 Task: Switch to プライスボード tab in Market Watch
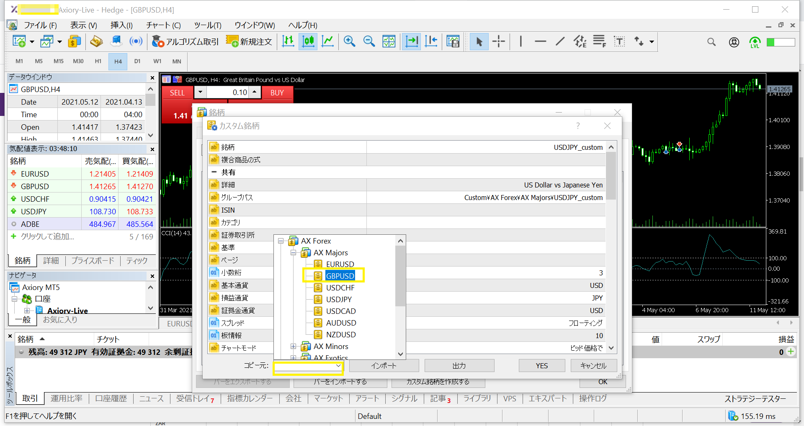tap(93, 261)
